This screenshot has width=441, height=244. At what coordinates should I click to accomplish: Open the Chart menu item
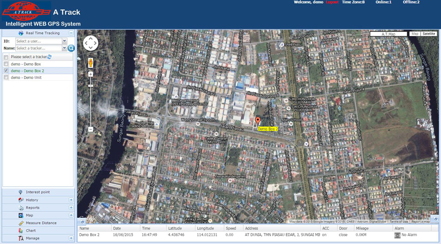point(31,231)
